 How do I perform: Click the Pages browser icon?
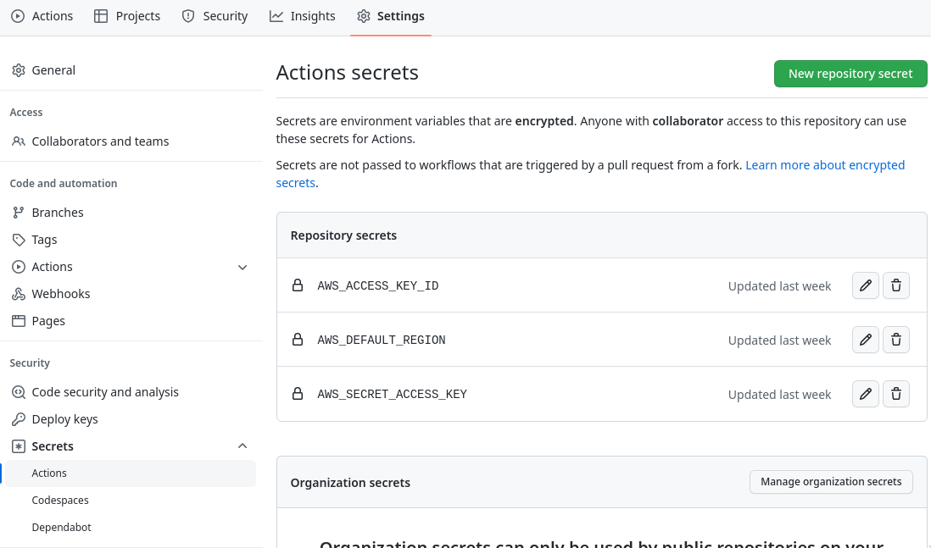click(19, 321)
